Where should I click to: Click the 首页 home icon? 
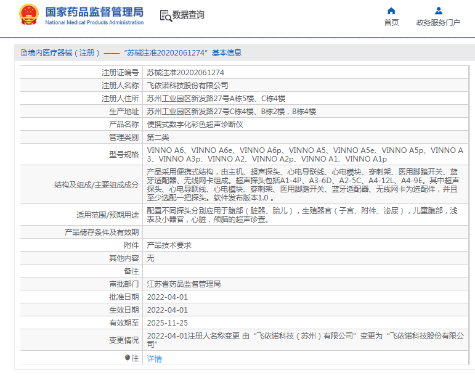coord(391,11)
